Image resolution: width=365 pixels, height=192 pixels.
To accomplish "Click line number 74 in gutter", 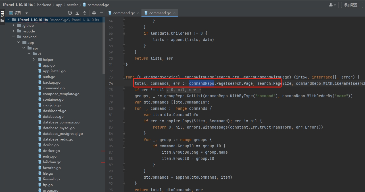I will tap(111, 83).
